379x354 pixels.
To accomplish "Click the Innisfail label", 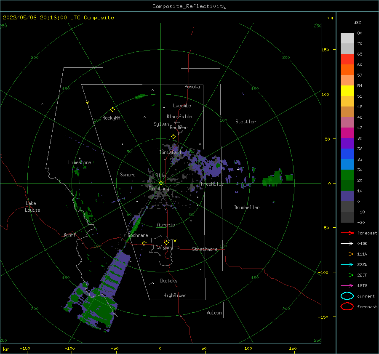I will click(x=170, y=152).
